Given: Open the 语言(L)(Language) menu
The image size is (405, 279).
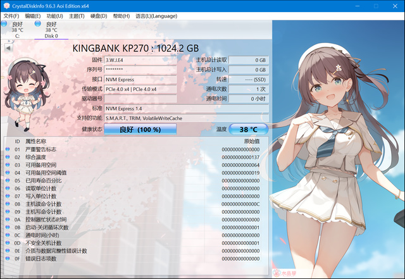Looking at the screenshot, I should pos(156,16).
